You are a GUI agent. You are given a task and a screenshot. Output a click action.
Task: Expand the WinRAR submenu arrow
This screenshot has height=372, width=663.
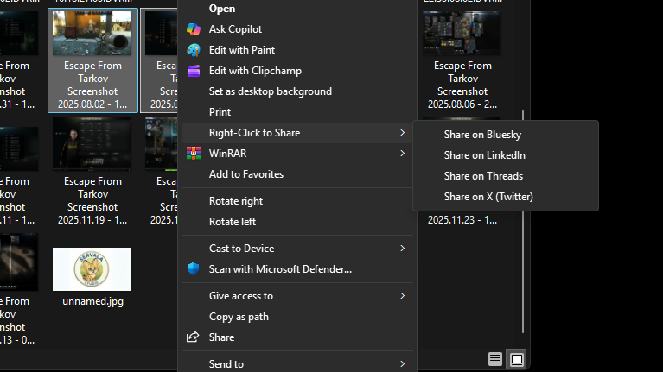(x=402, y=154)
